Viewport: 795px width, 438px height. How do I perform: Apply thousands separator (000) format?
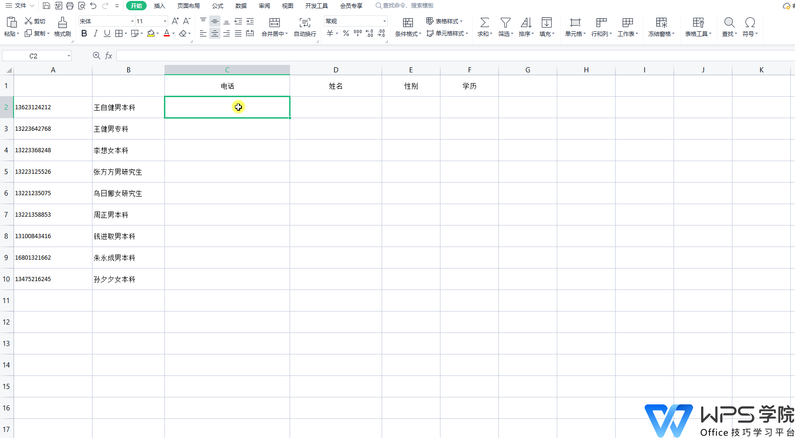tap(358, 33)
